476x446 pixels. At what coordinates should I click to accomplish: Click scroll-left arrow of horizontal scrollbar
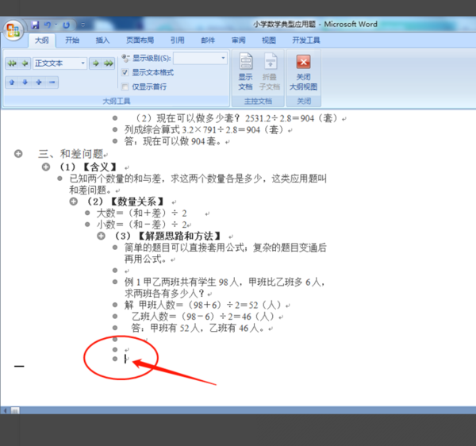(x=6, y=411)
